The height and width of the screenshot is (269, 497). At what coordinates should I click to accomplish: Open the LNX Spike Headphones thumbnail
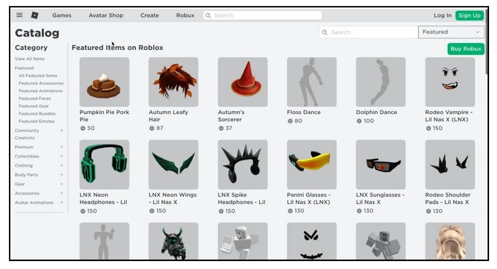pos(243,165)
